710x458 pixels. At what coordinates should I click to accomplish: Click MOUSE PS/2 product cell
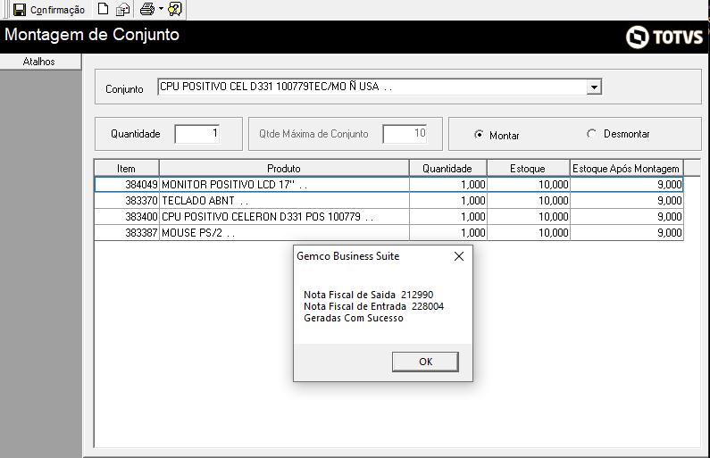pyautogui.click(x=284, y=233)
